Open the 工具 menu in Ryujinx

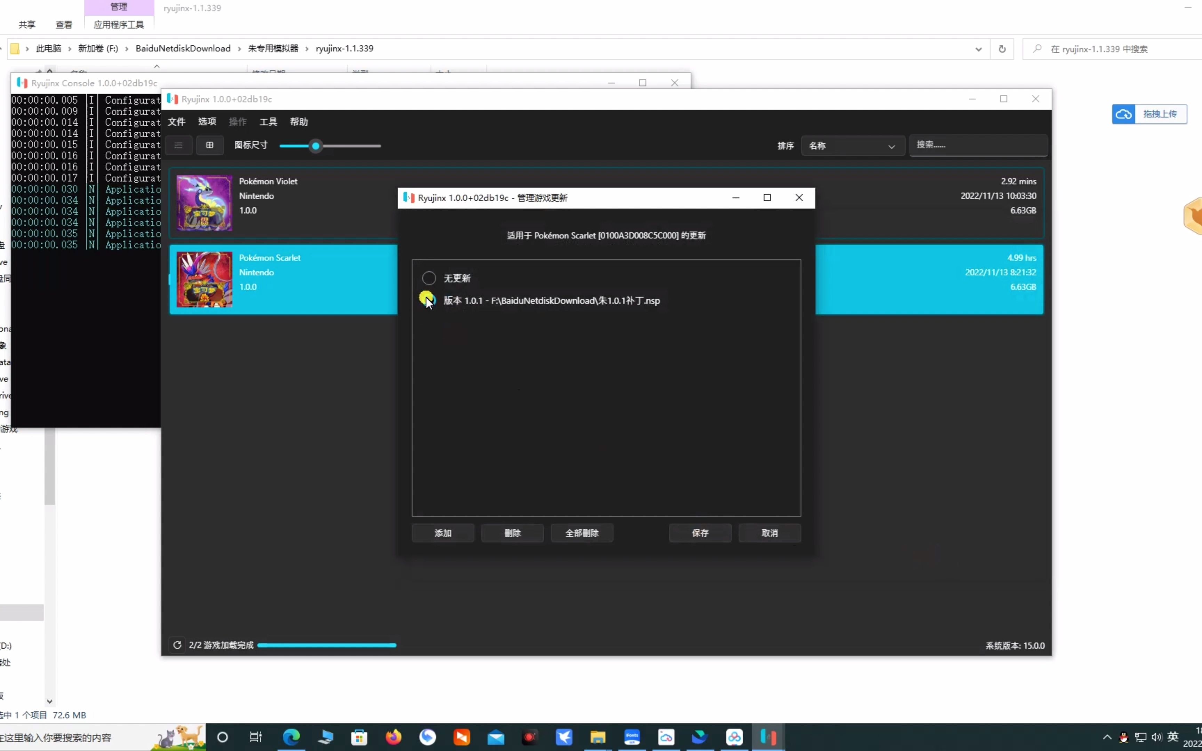tap(268, 122)
